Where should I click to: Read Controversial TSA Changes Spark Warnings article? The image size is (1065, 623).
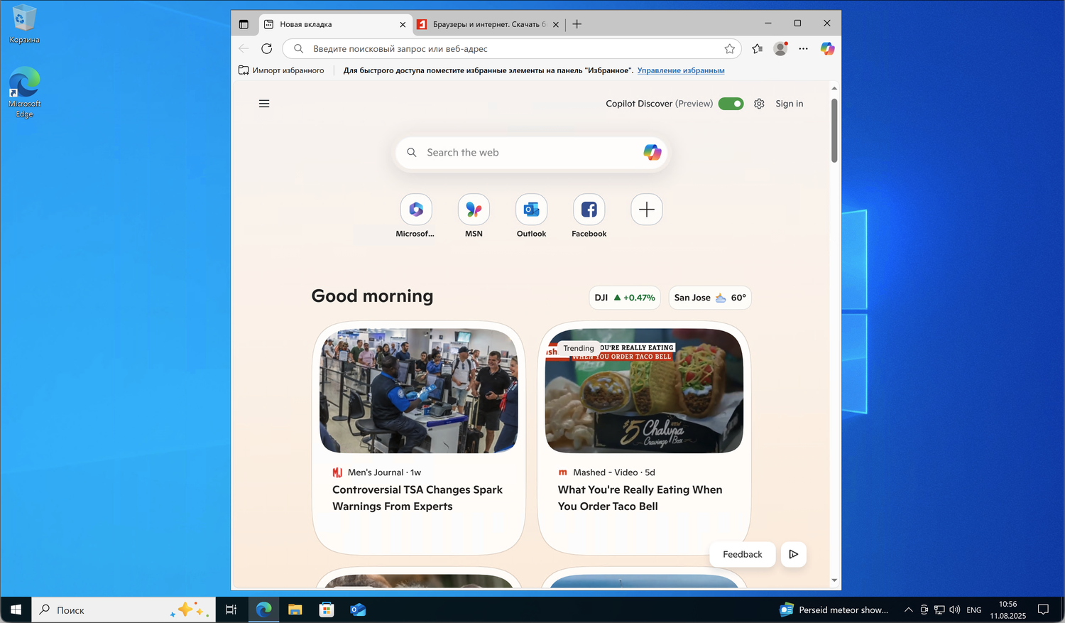417,498
